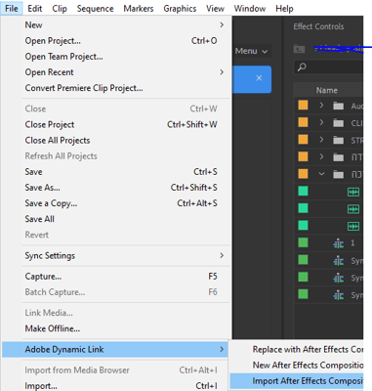
Task: Sort by the Name column header
Action: click(327, 90)
